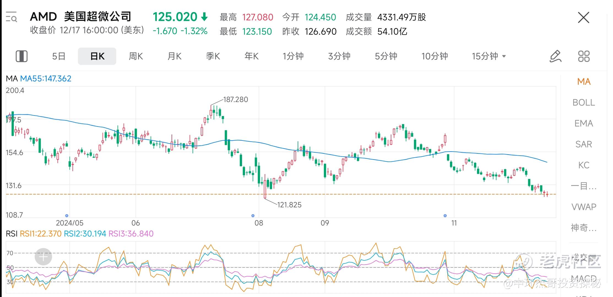The height and width of the screenshot is (297, 613).
Task: Expand the 15分钟 interval dropdown
Action: [x=489, y=56]
